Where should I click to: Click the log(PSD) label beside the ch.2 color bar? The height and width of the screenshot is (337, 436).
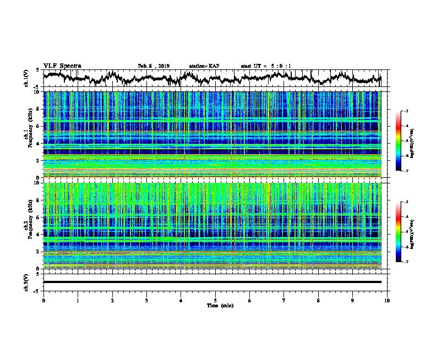tap(412, 234)
